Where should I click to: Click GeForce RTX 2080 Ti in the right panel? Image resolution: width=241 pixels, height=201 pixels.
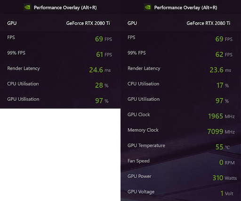click(x=209, y=23)
